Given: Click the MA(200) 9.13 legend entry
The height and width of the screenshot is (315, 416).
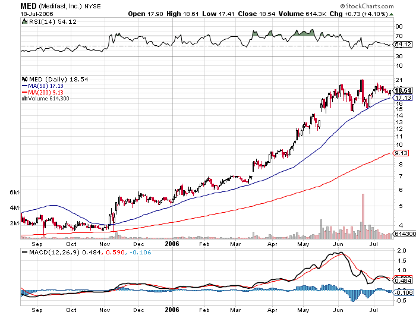Looking at the screenshot, I should (42, 92).
